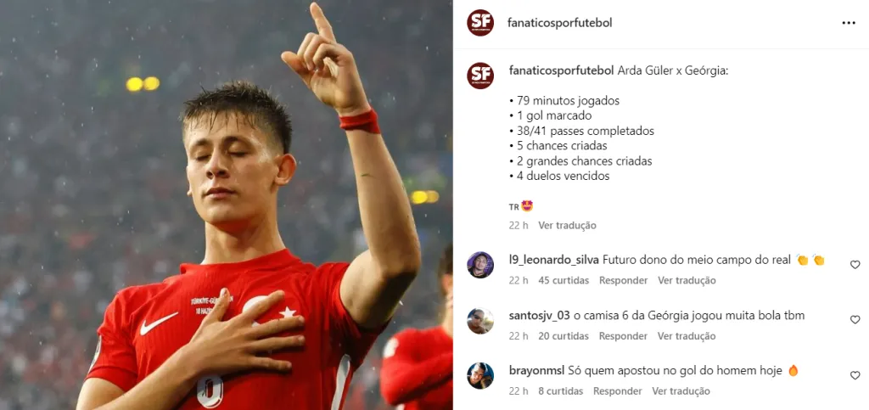Image resolution: width=869 pixels, height=410 pixels.
Task: Click the Arda Güler post photo
Action: point(226,205)
